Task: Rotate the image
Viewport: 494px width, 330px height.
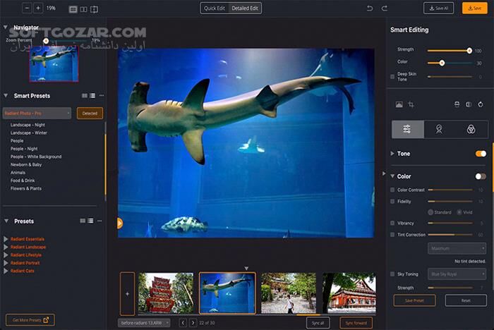Action: [x=481, y=104]
